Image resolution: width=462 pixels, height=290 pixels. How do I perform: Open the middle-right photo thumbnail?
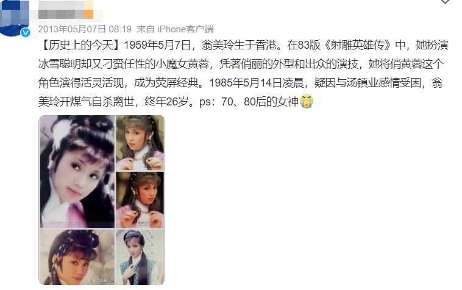click(140, 200)
